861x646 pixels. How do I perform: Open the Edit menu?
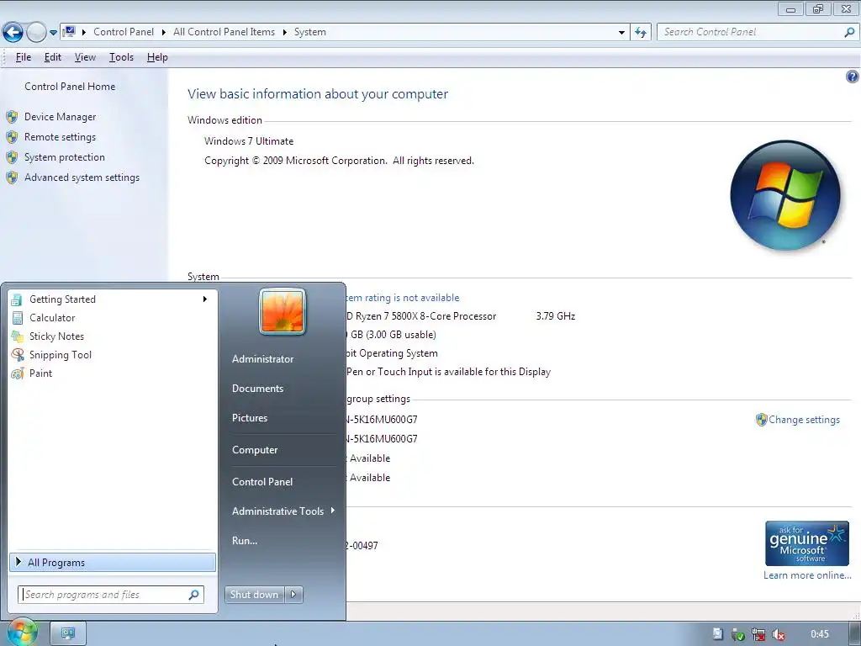tap(53, 57)
